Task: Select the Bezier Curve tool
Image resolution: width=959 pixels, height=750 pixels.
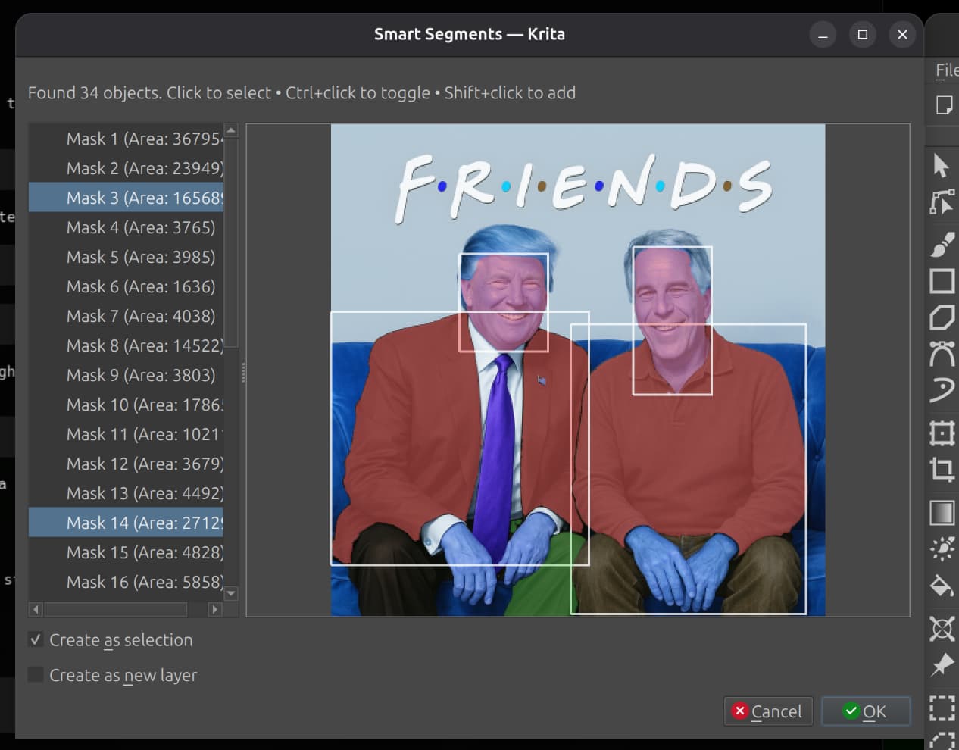Action: coord(942,355)
